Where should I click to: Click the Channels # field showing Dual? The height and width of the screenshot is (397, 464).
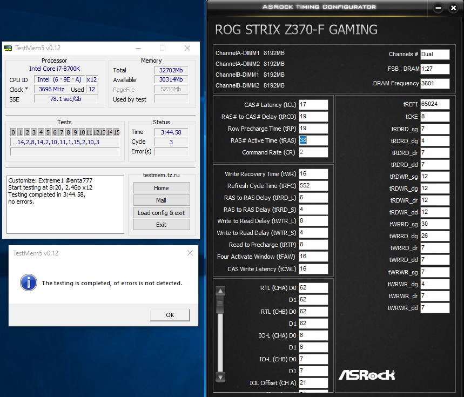[x=435, y=55]
